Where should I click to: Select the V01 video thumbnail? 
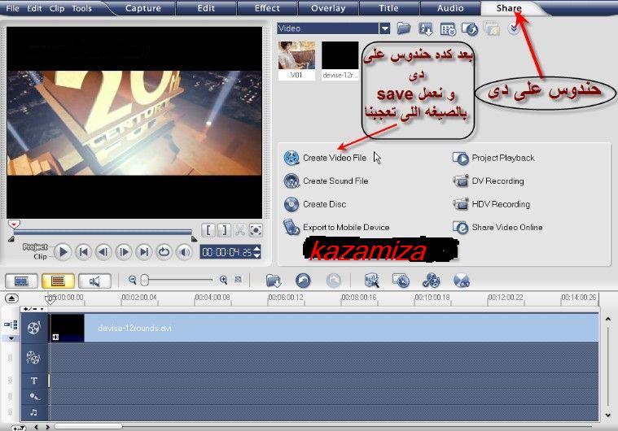[x=296, y=60]
